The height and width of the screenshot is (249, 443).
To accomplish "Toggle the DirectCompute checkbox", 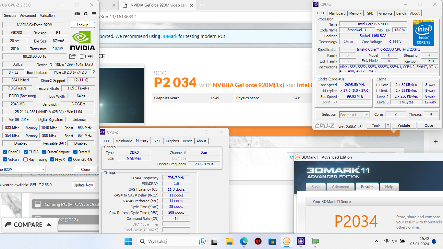I will click(x=44, y=152).
